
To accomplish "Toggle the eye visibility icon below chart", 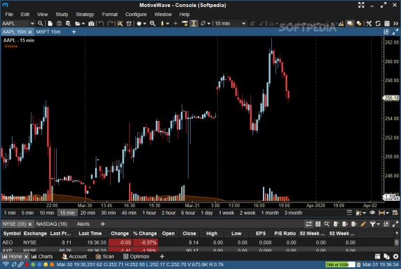I will (373, 213).
